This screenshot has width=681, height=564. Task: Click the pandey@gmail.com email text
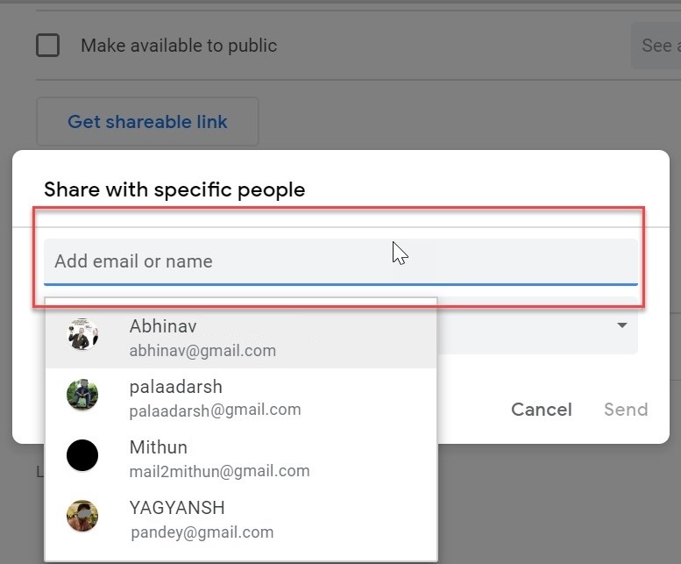pos(202,532)
